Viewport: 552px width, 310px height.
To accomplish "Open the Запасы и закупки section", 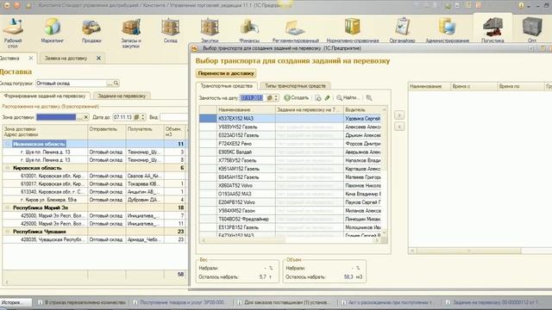I will (131, 33).
